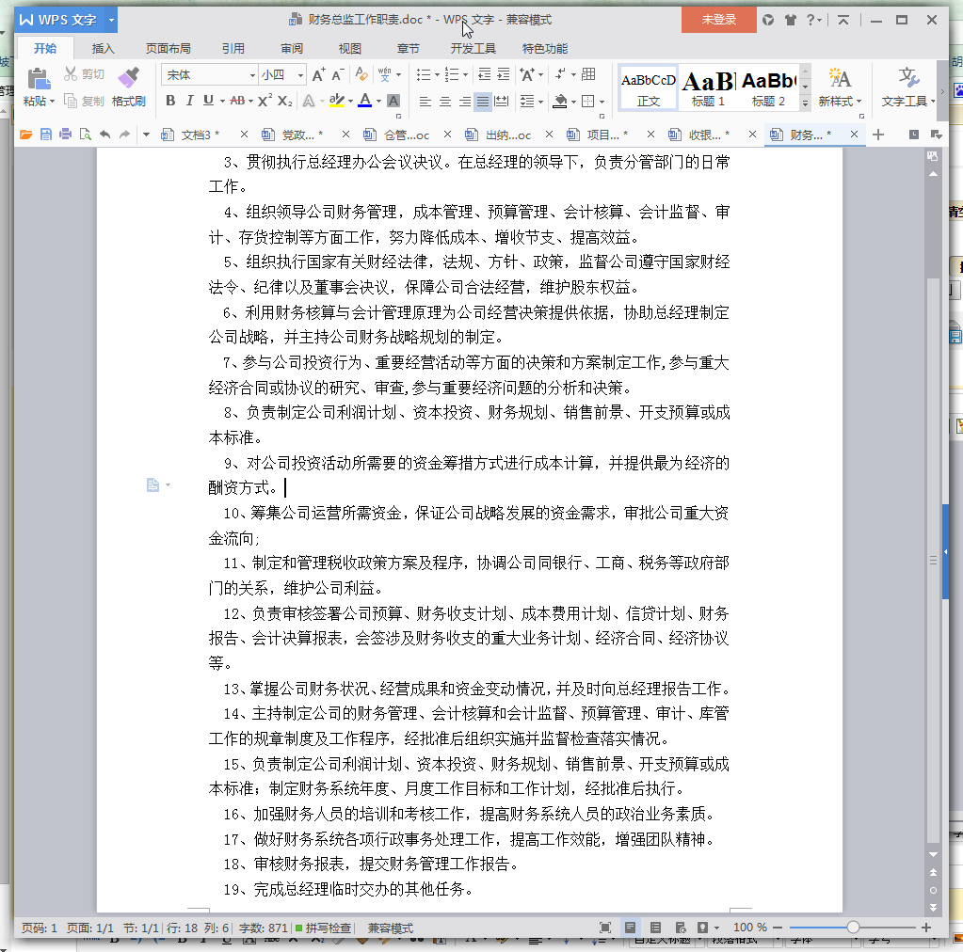Apply the 标题 1 heading style
This screenshot has width=963, height=952.
(708, 88)
